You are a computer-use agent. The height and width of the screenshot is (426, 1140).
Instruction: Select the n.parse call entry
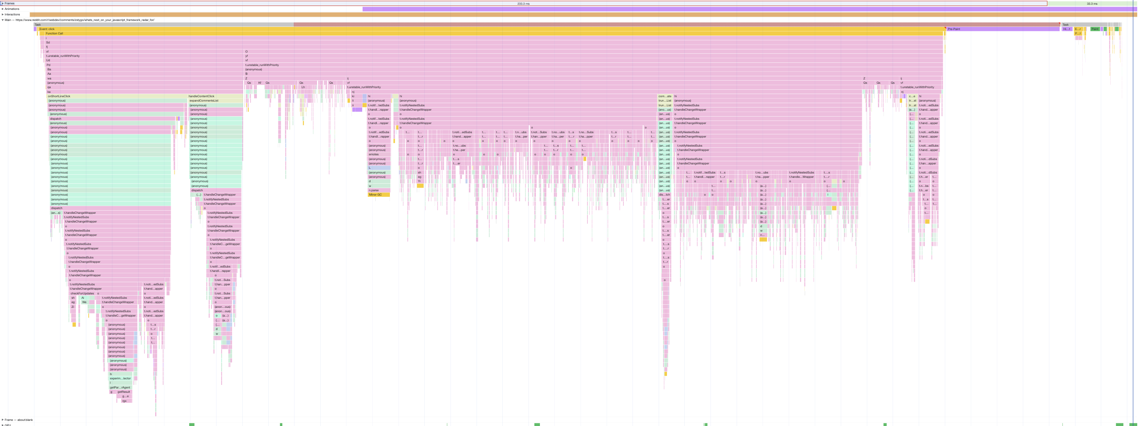[x=378, y=190]
